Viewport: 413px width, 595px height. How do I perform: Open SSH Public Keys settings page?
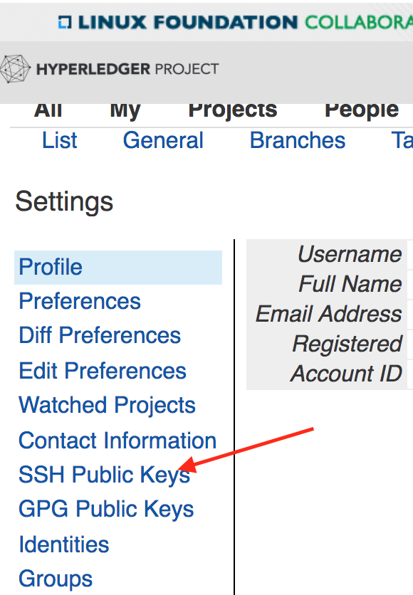click(x=105, y=475)
